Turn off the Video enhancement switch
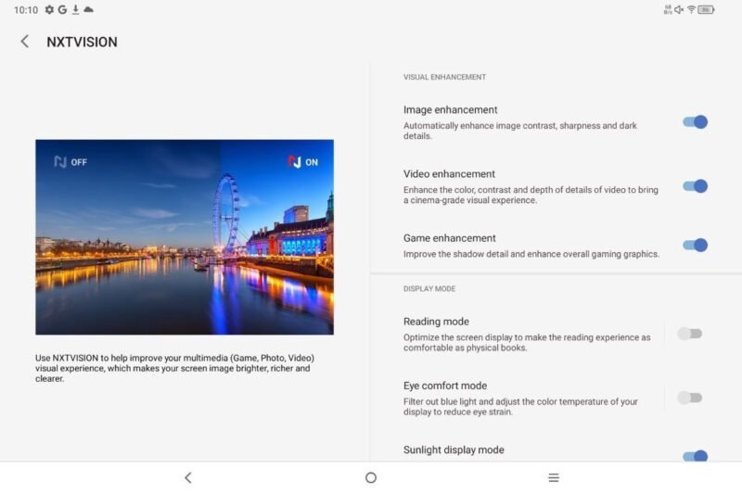Viewport: 742px width, 494px height. pos(695,186)
